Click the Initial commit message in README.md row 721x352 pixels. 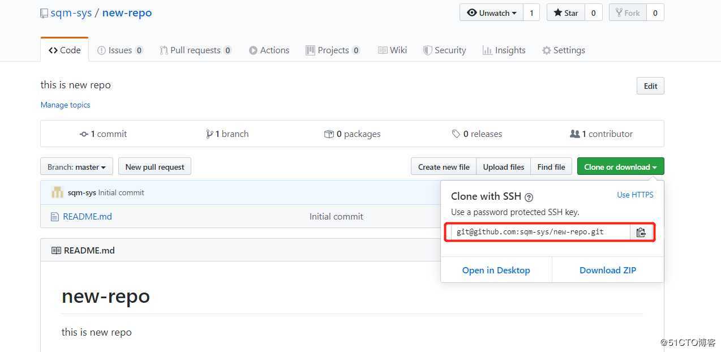tap(336, 216)
